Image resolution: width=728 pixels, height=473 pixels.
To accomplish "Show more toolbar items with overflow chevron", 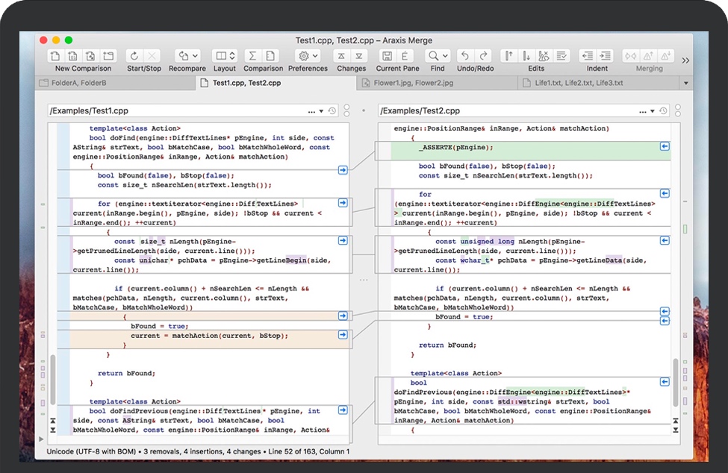I will click(x=685, y=60).
